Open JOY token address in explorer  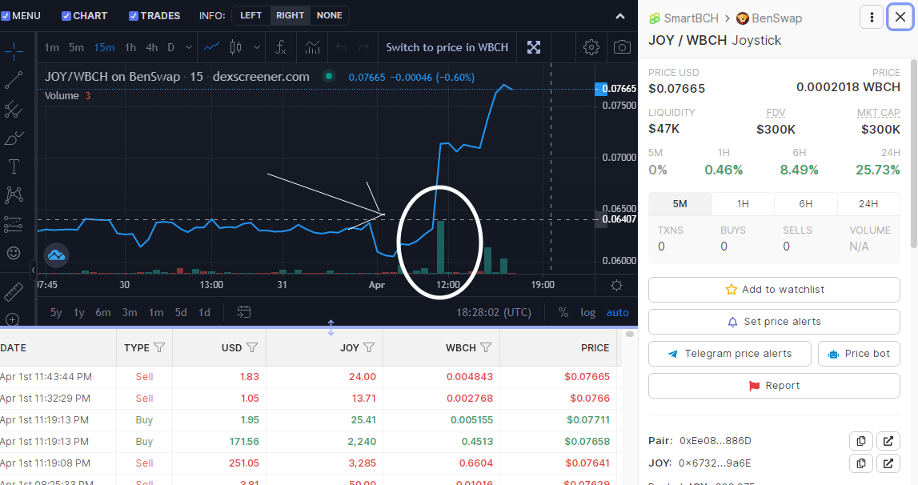point(888,463)
